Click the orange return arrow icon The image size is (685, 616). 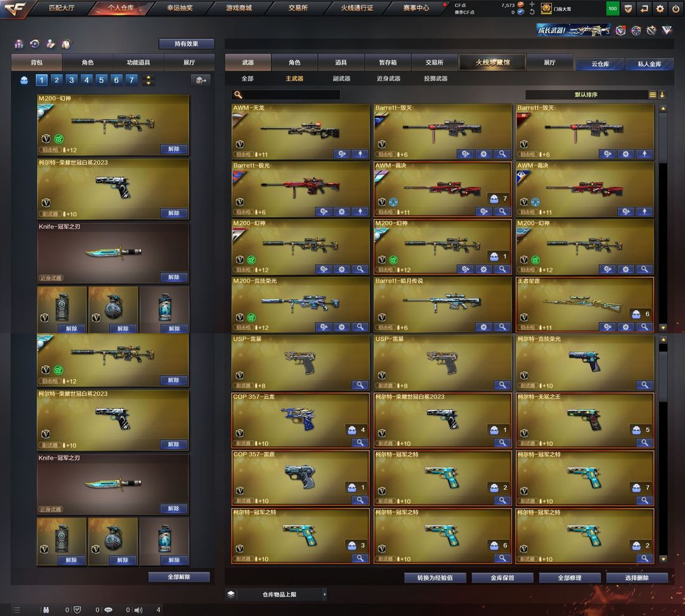644,8
